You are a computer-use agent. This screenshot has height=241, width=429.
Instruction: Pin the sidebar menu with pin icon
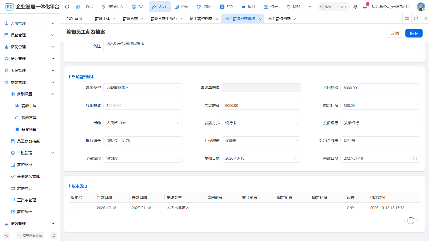coord(54,236)
